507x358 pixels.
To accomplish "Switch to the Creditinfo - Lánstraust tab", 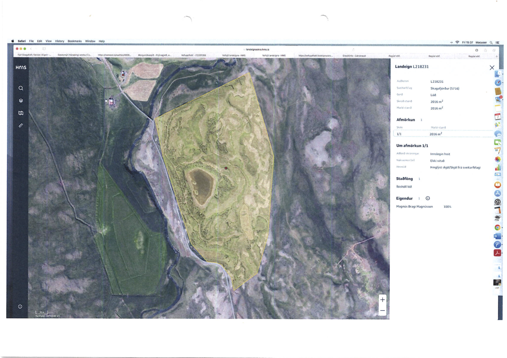I will tap(354, 56).
